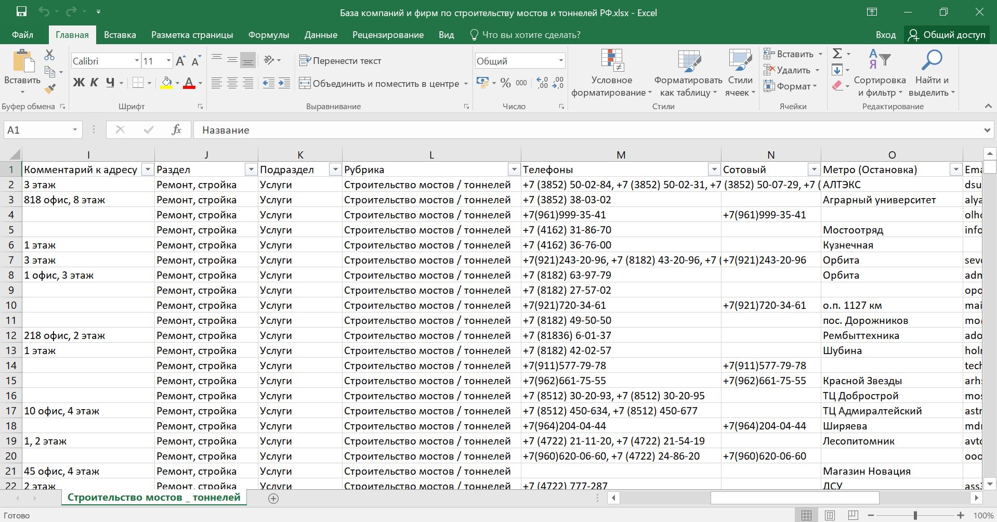Viewport: 997px width, 522px height.
Task: Open the Формулы ribbon tab
Action: click(268, 35)
